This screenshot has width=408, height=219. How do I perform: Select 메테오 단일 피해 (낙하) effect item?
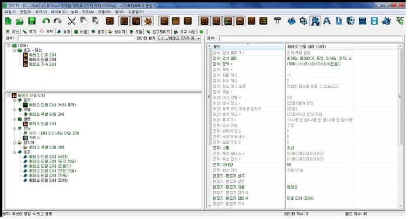point(48,157)
